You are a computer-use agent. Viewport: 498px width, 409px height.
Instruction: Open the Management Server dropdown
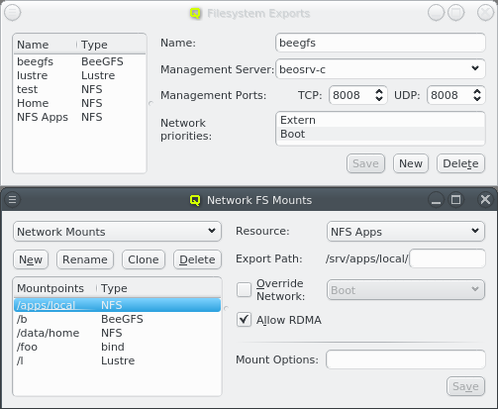click(380, 69)
